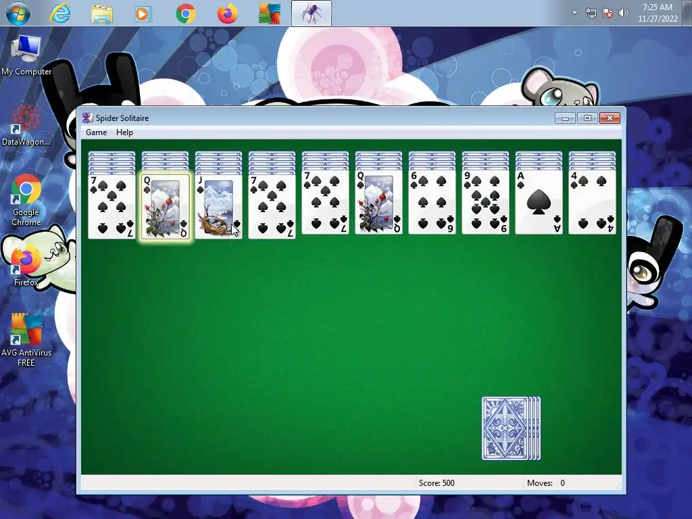Open the Game menu
Screen dimensions: 692x519
pyautogui.click(x=96, y=132)
